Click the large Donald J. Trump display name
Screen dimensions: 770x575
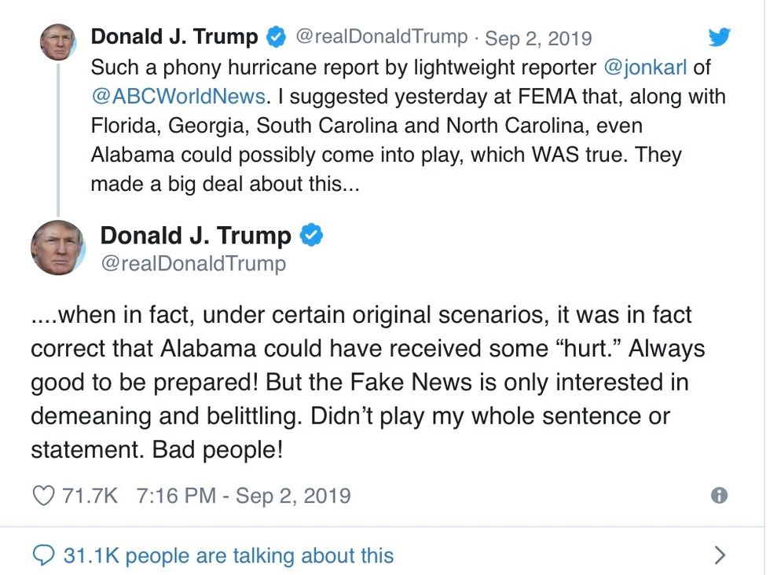pyautogui.click(x=196, y=235)
